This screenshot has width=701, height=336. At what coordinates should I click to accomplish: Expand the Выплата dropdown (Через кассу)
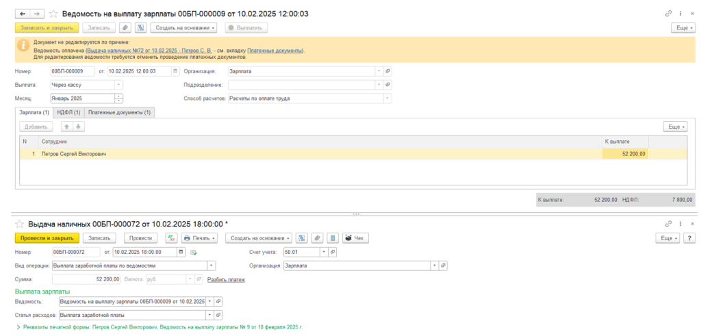[119, 84]
